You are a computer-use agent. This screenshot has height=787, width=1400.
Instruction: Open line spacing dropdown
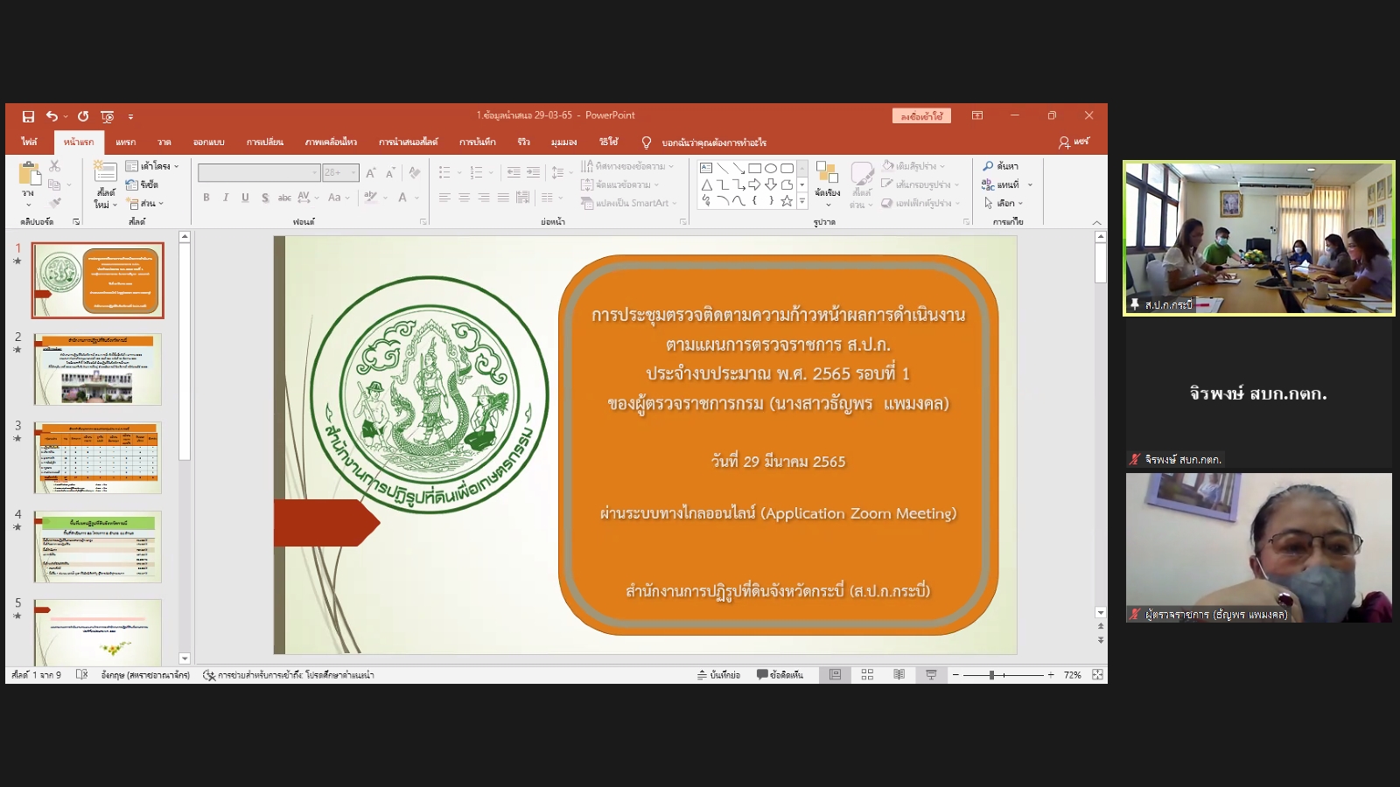(561, 172)
